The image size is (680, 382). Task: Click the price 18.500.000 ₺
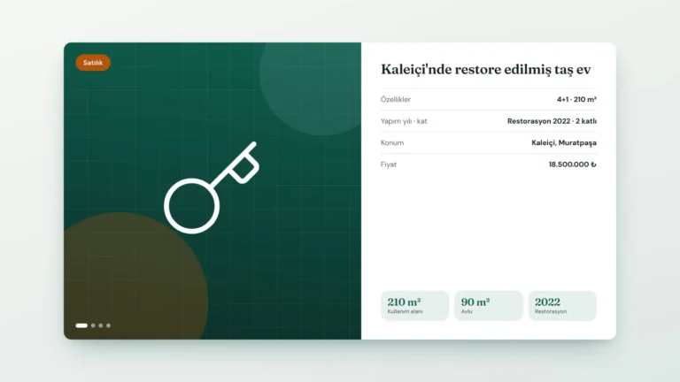[573, 164]
